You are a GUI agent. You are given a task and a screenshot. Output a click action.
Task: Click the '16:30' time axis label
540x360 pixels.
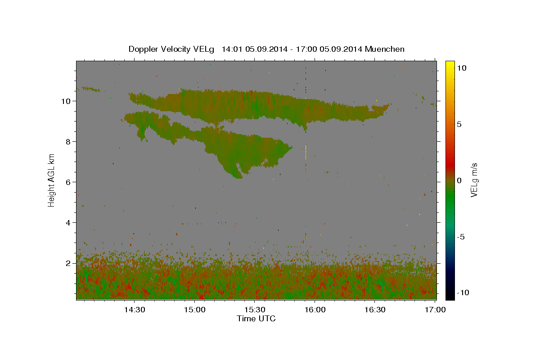375,310
